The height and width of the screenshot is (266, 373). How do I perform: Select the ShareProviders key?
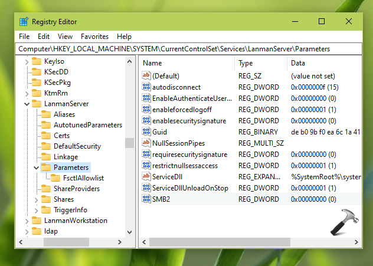tap(77, 189)
